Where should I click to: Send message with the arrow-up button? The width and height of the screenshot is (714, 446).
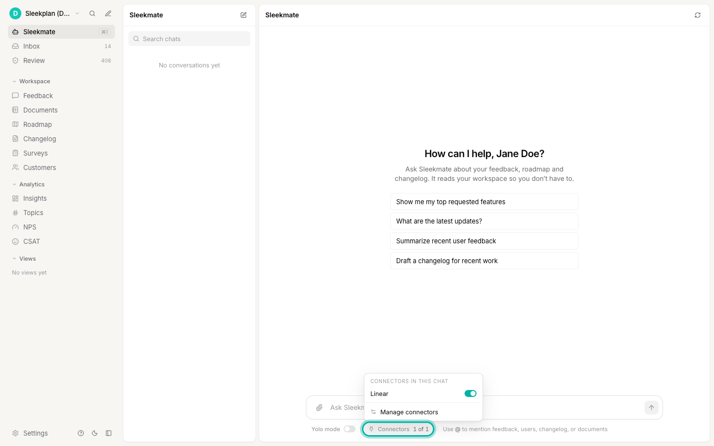[652, 407]
